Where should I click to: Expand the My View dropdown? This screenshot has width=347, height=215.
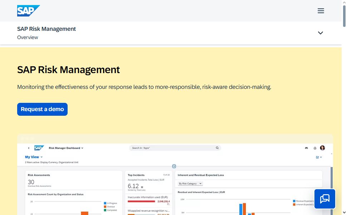point(34,157)
